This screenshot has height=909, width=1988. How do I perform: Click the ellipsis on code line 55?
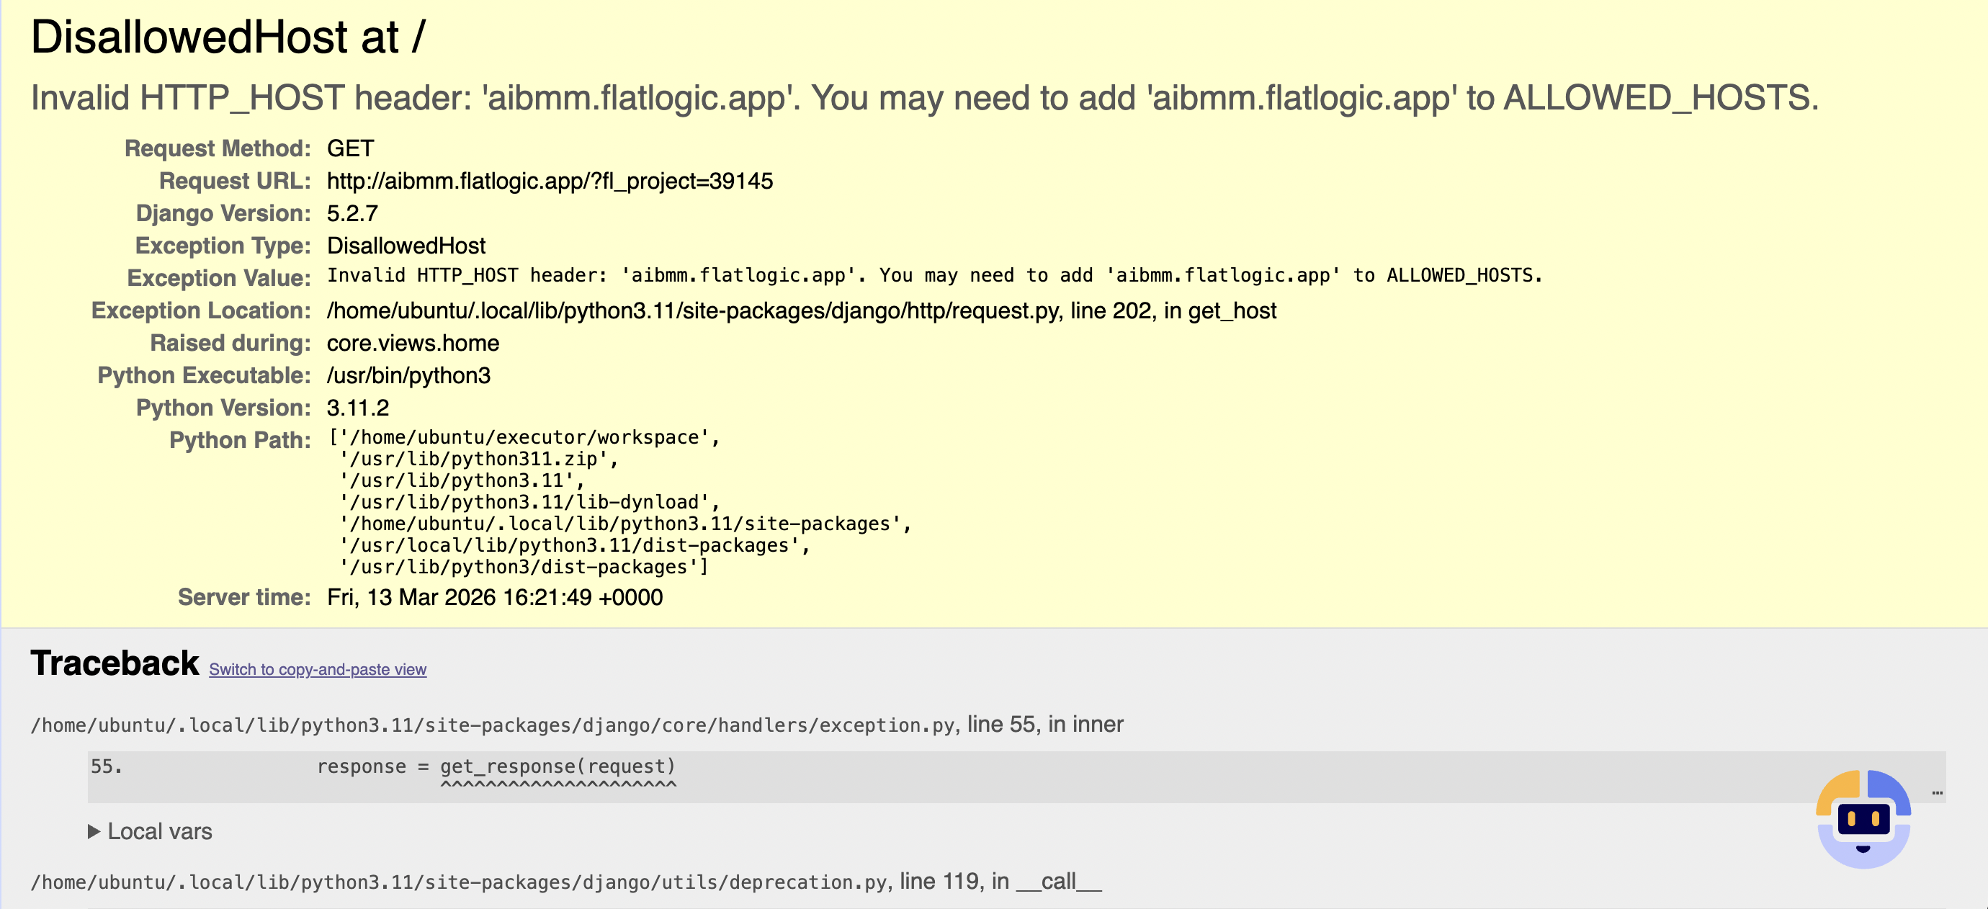[1936, 792]
